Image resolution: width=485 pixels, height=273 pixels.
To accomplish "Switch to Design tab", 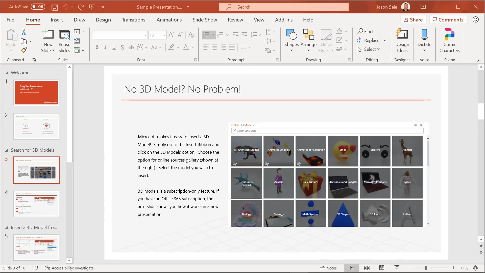I will point(103,20).
